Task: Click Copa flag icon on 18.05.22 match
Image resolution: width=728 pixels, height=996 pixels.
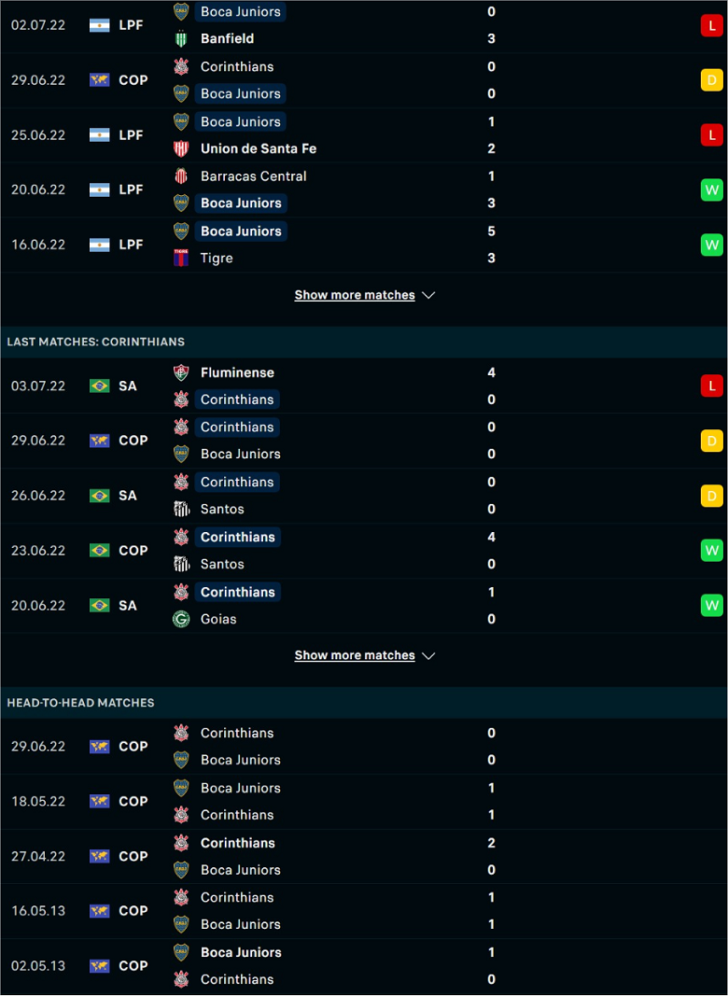Action: [99, 801]
